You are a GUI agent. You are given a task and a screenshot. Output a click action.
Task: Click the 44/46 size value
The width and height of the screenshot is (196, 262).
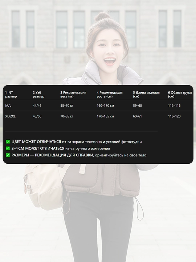[37, 106]
